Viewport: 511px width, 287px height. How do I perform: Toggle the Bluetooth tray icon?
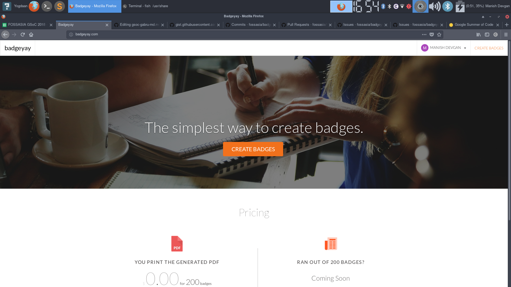pyautogui.click(x=448, y=6)
